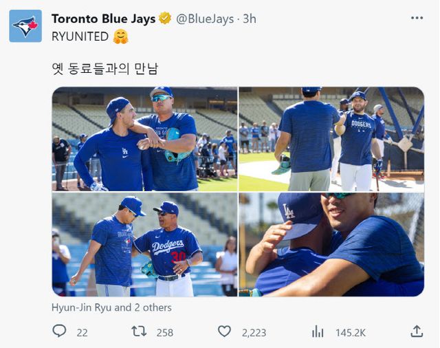This screenshot has height=348, width=440.
Task: Click the "Hyun-Jin Ryu and 2 others" tag link
Action: pyautogui.click(x=111, y=307)
